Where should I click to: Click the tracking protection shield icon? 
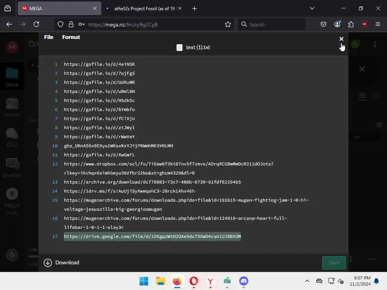60,24
